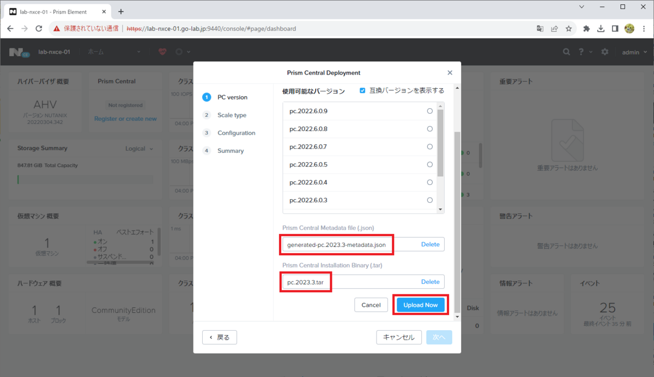
Task: Go back using the browser back arrow
Action: (10, 28)
